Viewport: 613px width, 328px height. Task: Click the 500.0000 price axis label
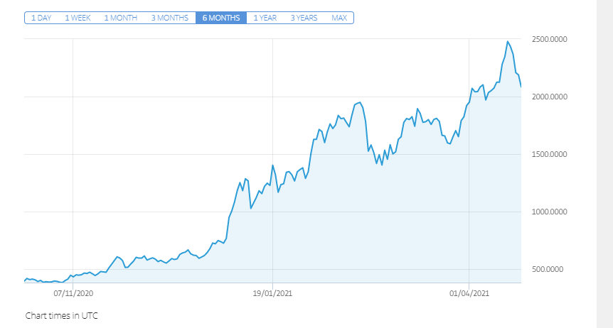pyautogui.click(x=548, y=270)
